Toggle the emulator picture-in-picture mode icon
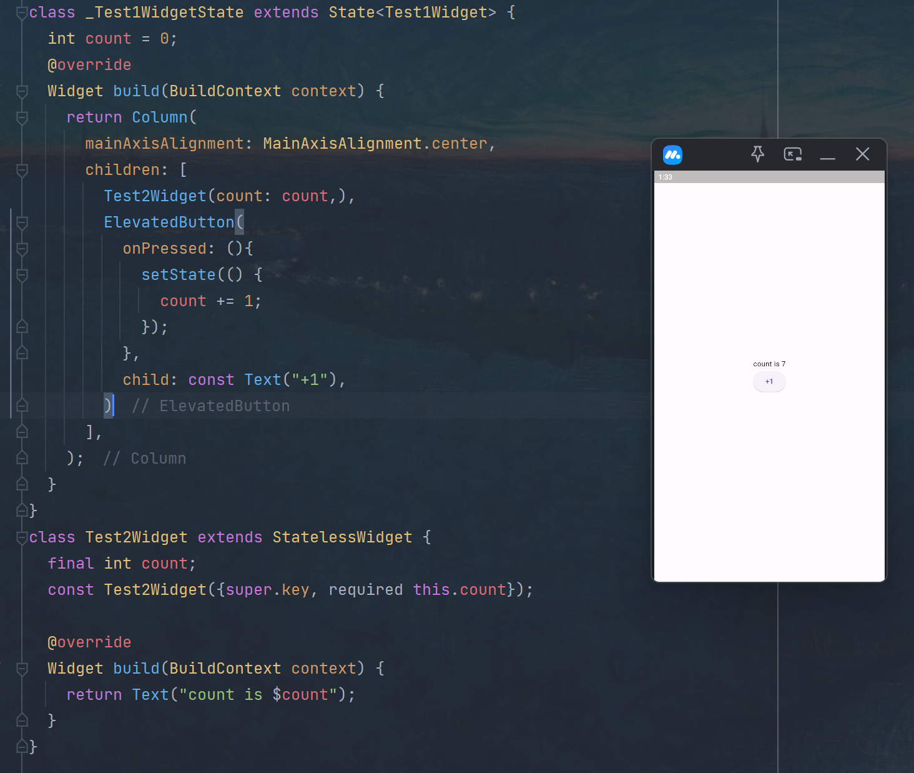This screenshot has height=773, width=914. (793, 154)
